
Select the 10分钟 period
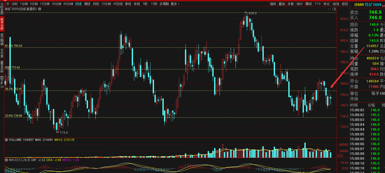pos(106,4)
